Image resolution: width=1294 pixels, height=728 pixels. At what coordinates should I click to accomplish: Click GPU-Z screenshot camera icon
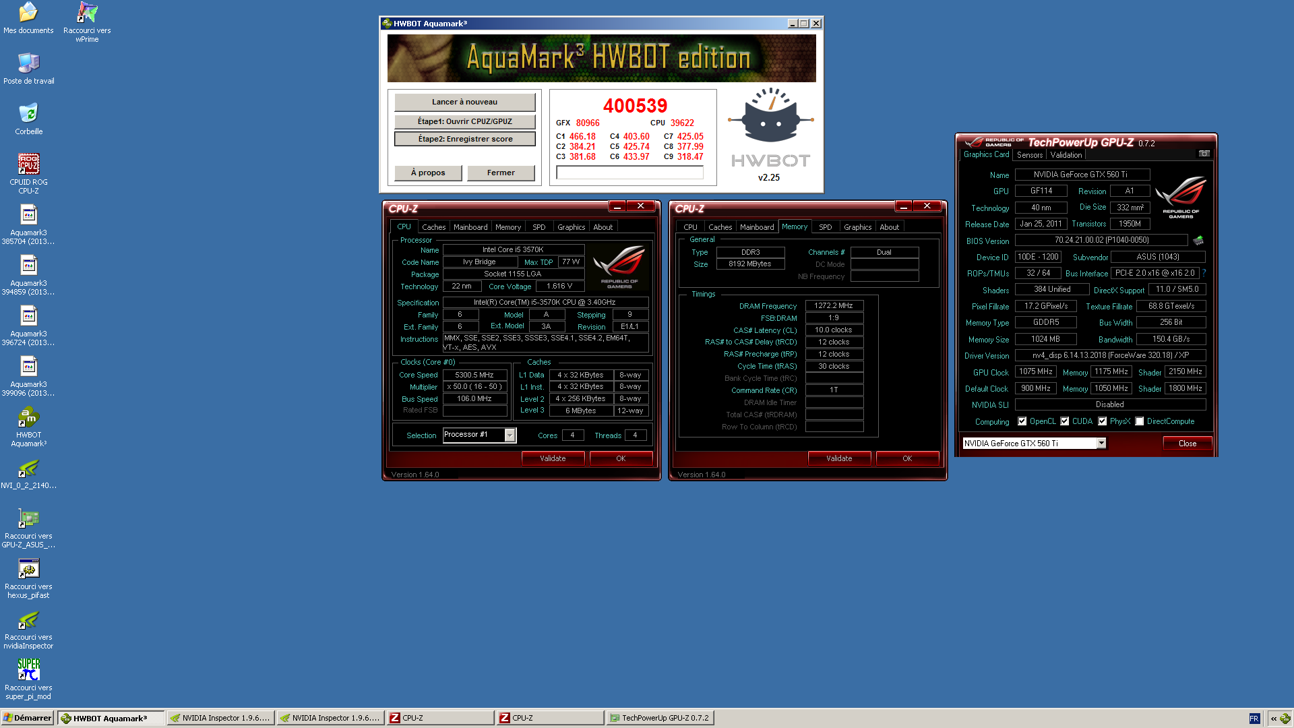[1204, 154]
